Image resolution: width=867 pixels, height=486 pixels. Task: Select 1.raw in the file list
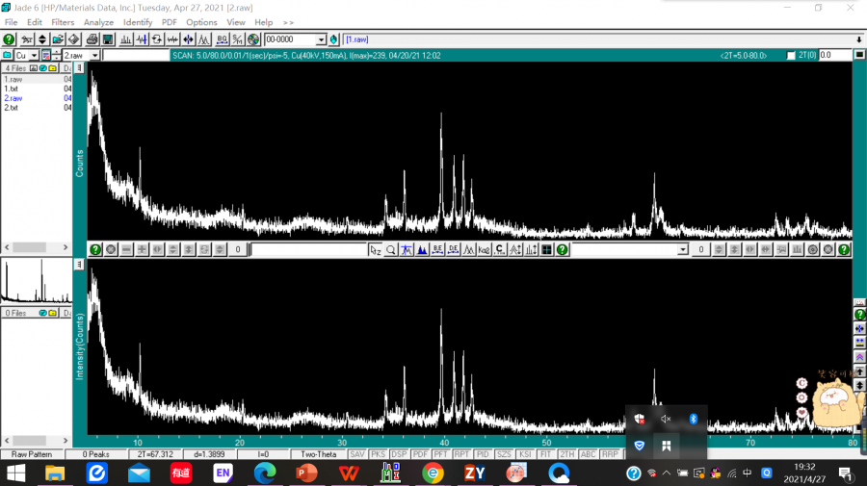(x=13, y=79)
